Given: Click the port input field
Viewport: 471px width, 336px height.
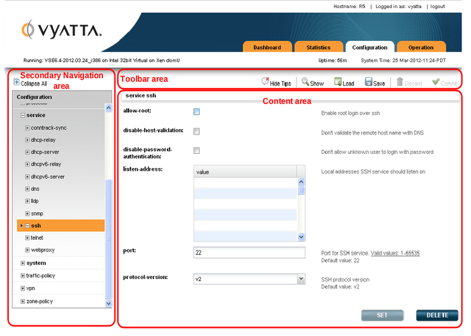Looking at the screenshot, I should coord(250,253).
